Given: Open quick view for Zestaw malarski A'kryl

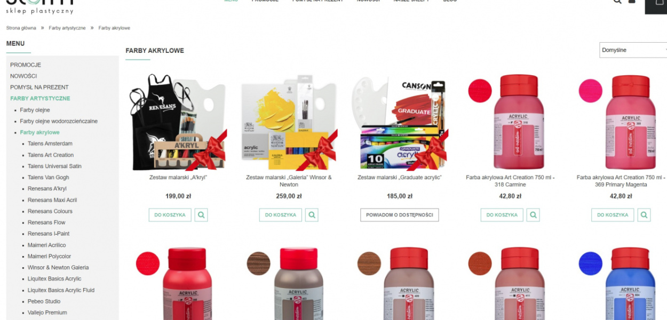Looking at the screenshot, I should point(201,215).
